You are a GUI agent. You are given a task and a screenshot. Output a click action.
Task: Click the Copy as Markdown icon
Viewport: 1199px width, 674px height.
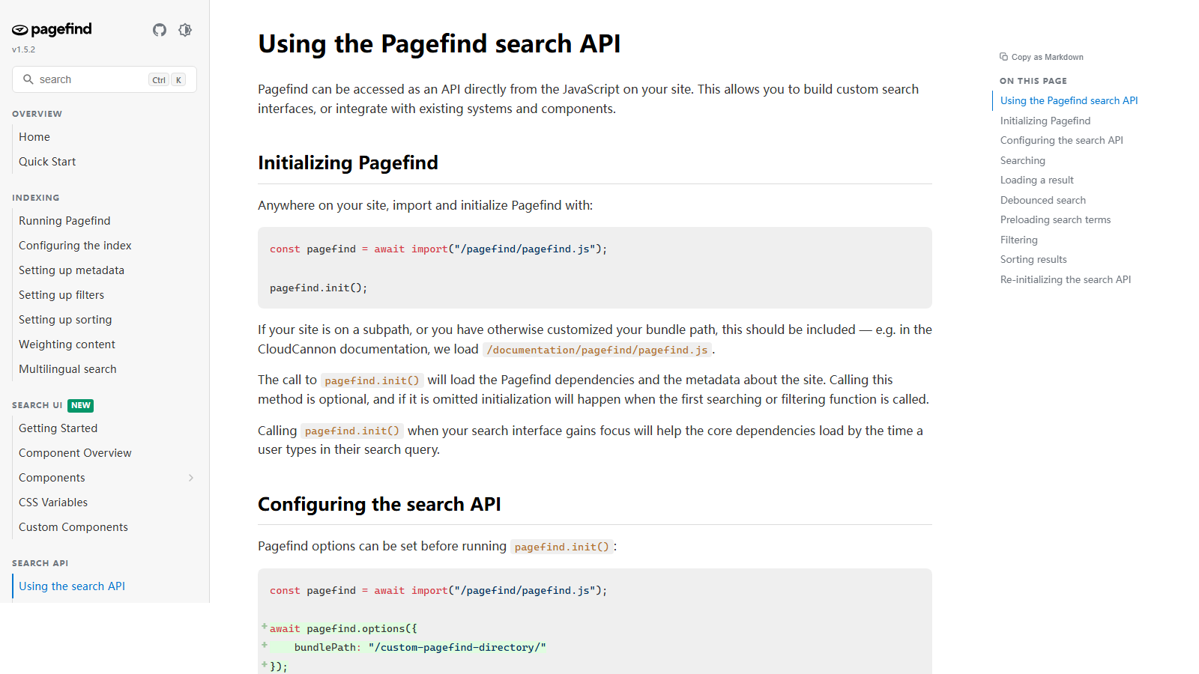point(1003,57)
